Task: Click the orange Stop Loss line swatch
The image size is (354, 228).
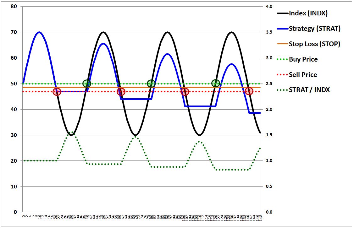Action: click(282, 44)
